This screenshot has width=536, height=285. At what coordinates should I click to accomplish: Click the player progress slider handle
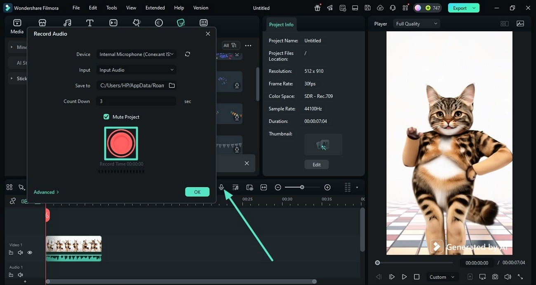pos(377,262)
